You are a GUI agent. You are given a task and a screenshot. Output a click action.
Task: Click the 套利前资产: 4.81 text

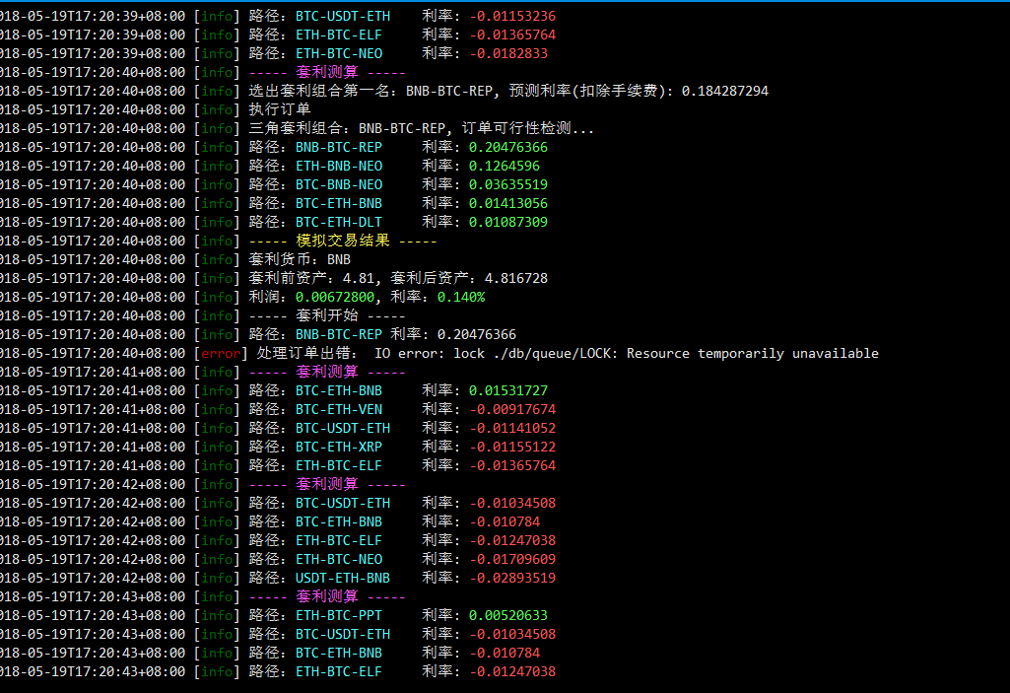[311, 278]
